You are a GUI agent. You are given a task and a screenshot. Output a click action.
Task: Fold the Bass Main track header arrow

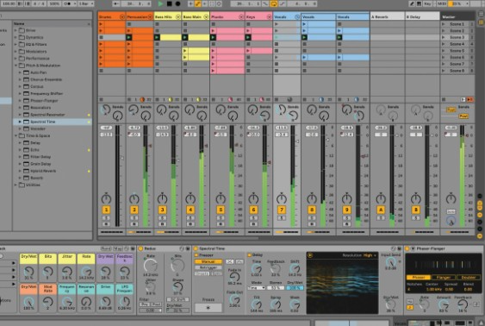[206, 16]
